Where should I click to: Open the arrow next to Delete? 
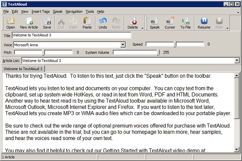[x=142, y=28]
